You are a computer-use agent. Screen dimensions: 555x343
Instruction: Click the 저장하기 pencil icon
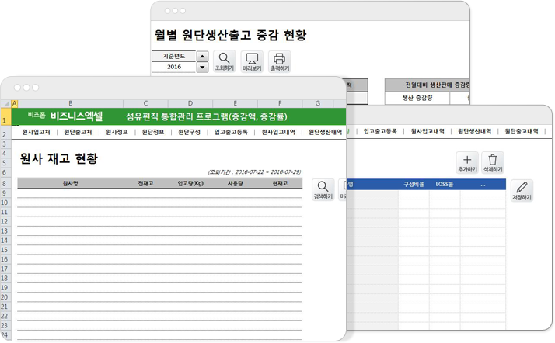(x=522, y=190)
